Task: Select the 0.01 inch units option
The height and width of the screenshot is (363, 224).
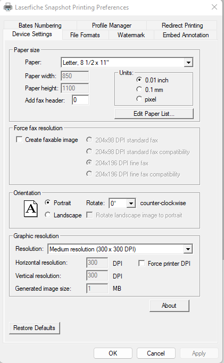Action: (x=152, y=80)
